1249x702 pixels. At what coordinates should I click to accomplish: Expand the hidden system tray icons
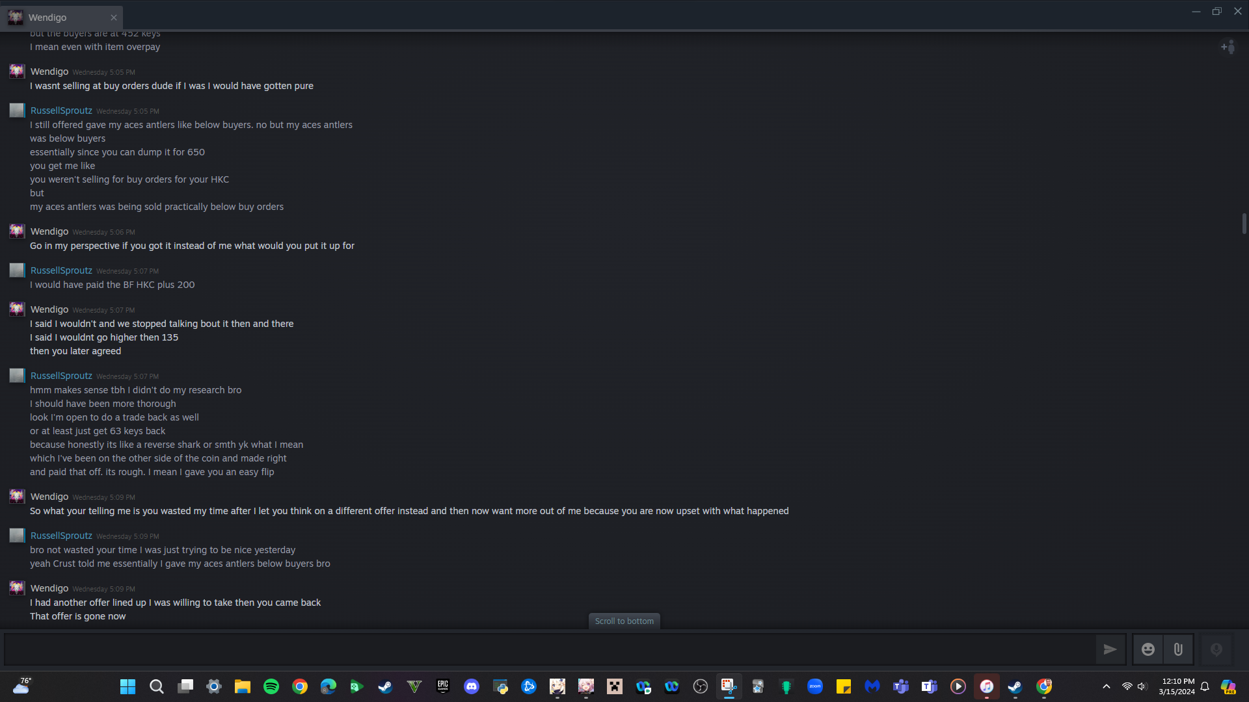tap(1106, 686)
